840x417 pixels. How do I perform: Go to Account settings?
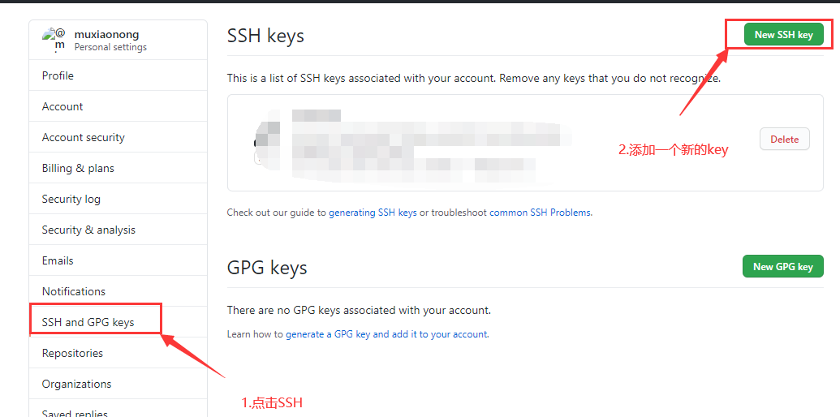118,106
